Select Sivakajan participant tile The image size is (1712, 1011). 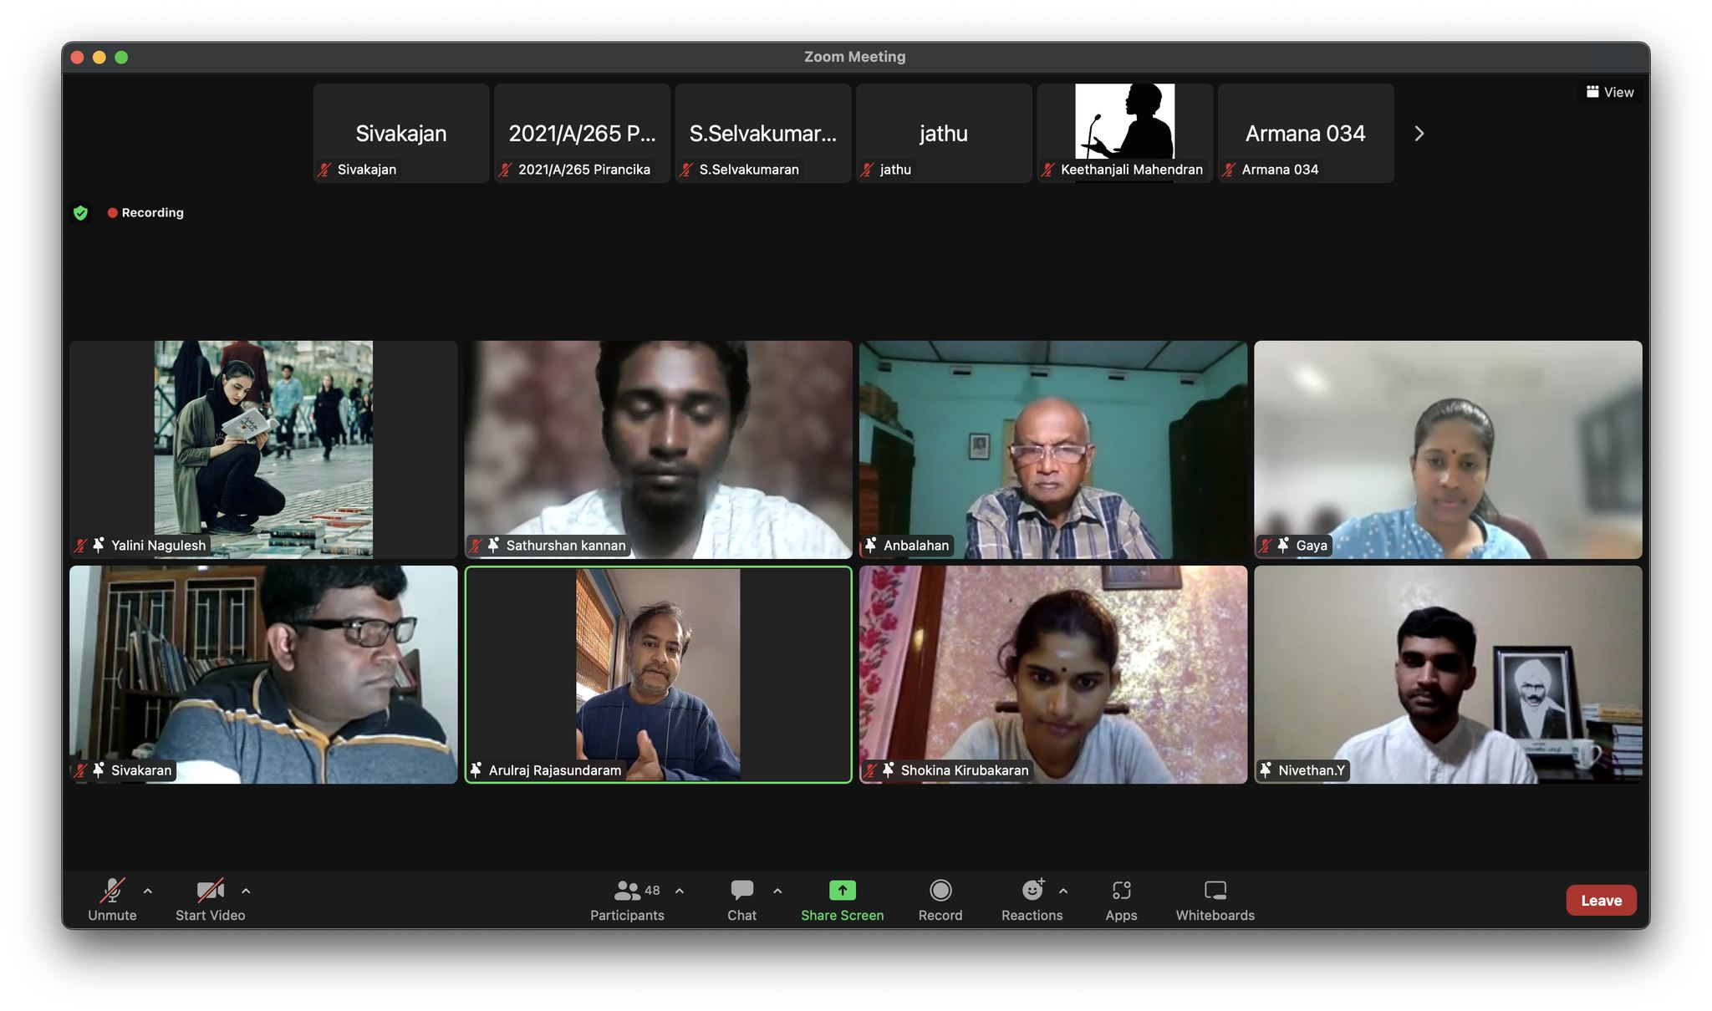point(401,133)
